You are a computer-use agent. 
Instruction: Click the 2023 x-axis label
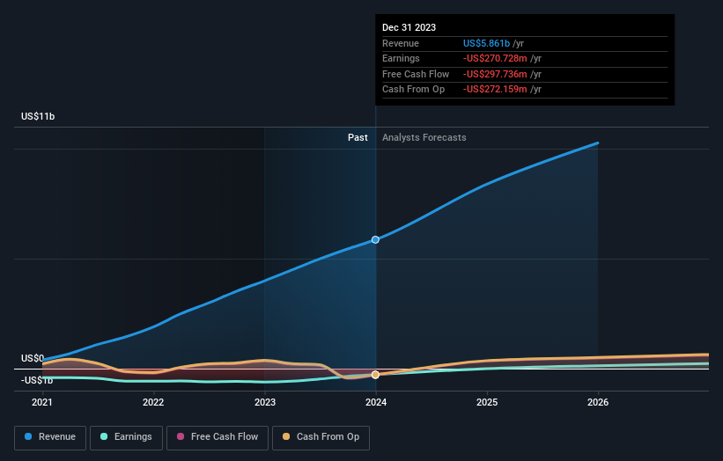click(x=265, y=403)
